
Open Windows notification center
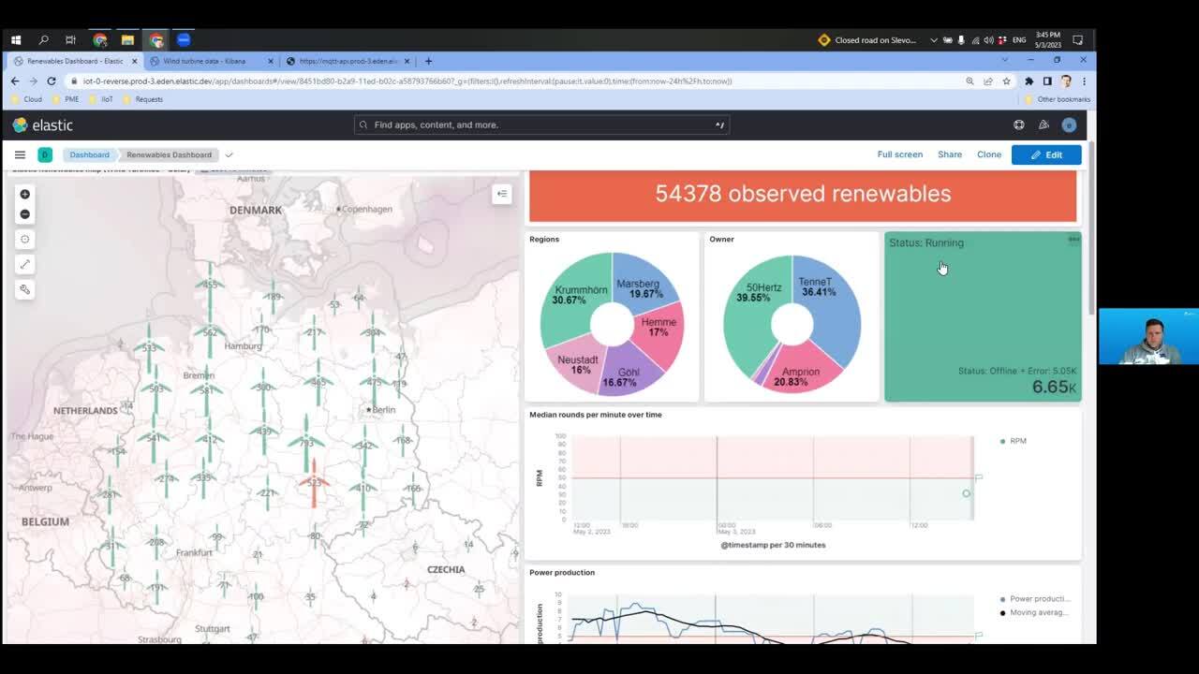click(1078, 40)
